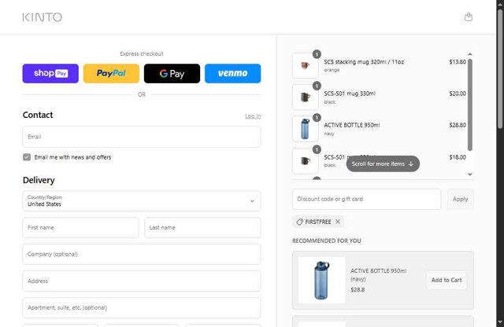The height and width of the screenshot is (327, 504).
Task: Open the Country/Region dropdown
Action: tap(142, 201)
